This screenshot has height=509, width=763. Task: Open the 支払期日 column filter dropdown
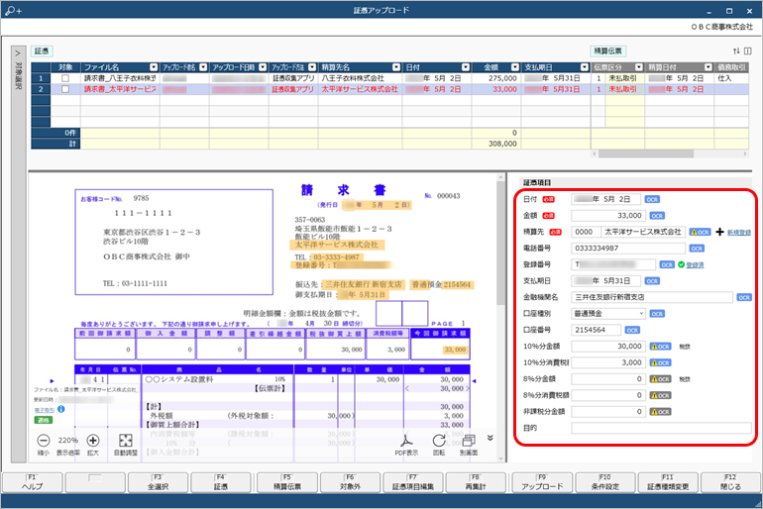585,67
